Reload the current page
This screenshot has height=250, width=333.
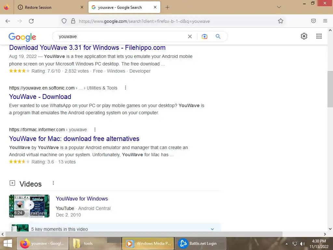pos(31,21)
